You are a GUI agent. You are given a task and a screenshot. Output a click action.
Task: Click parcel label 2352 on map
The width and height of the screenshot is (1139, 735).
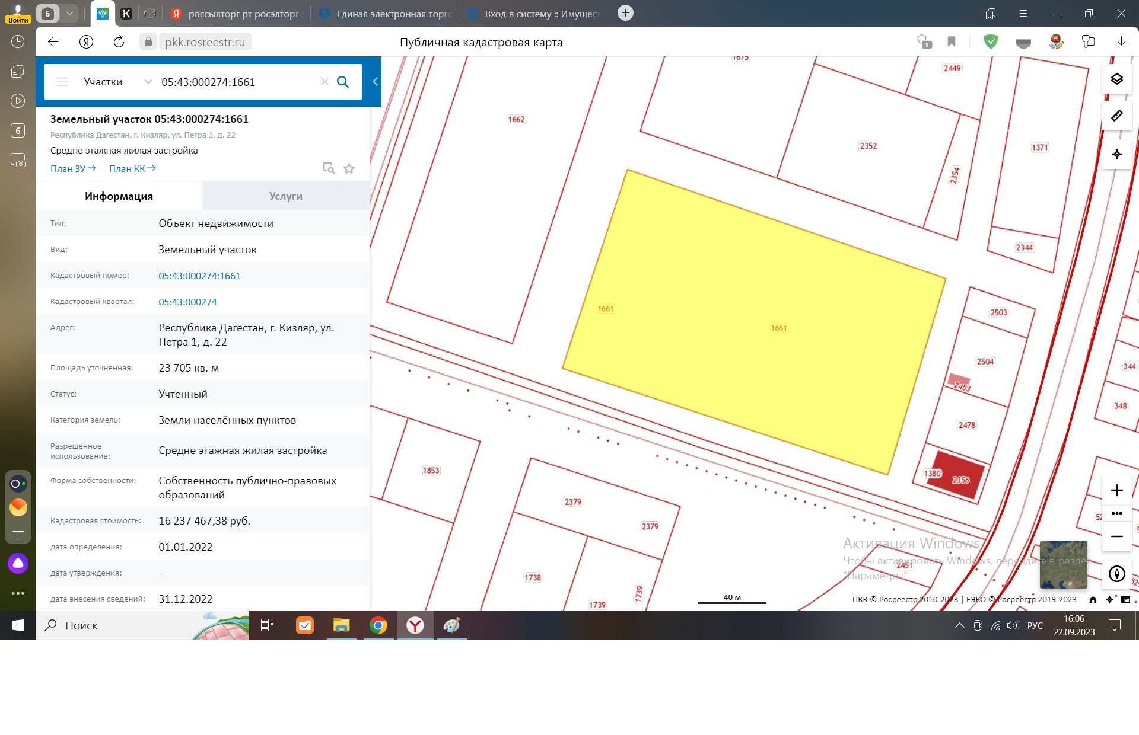click(868, 146)
